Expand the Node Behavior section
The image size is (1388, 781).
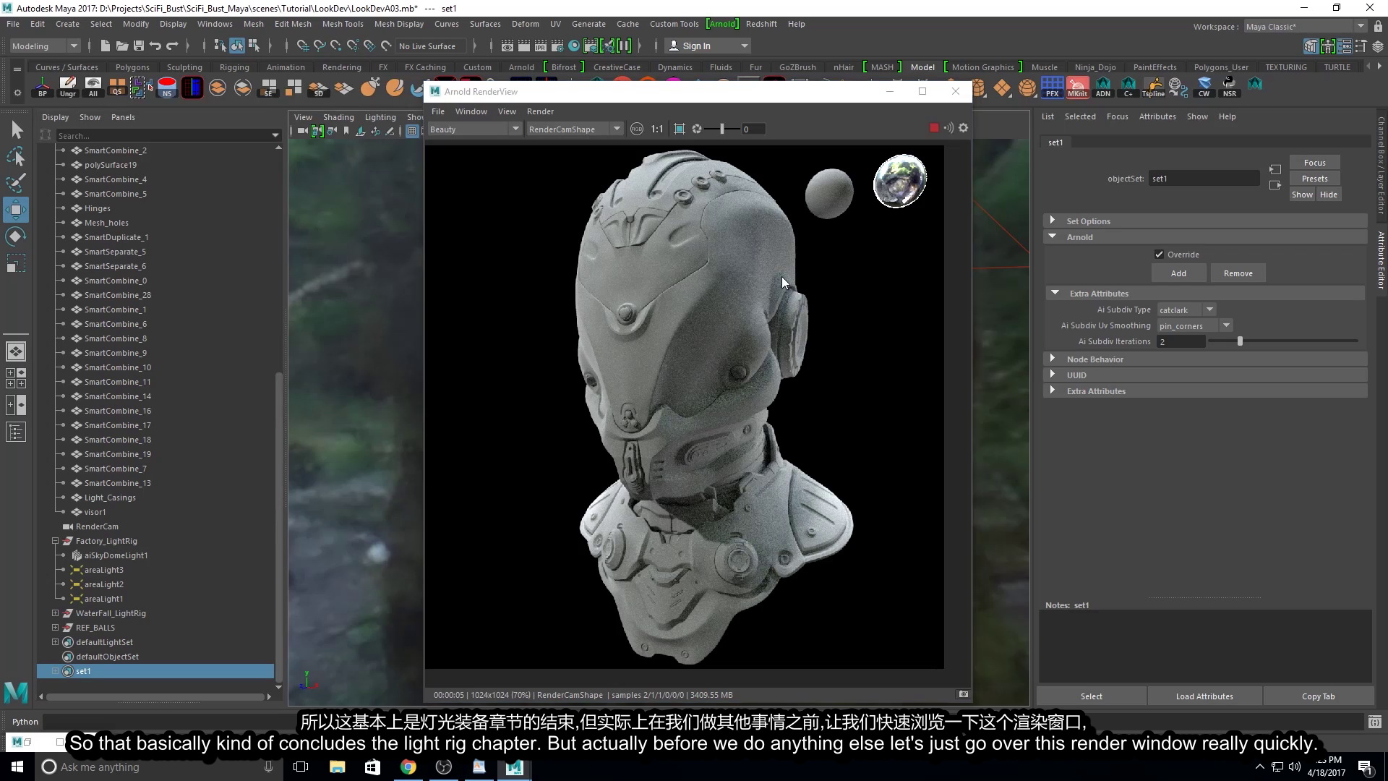pos(1053,359)
